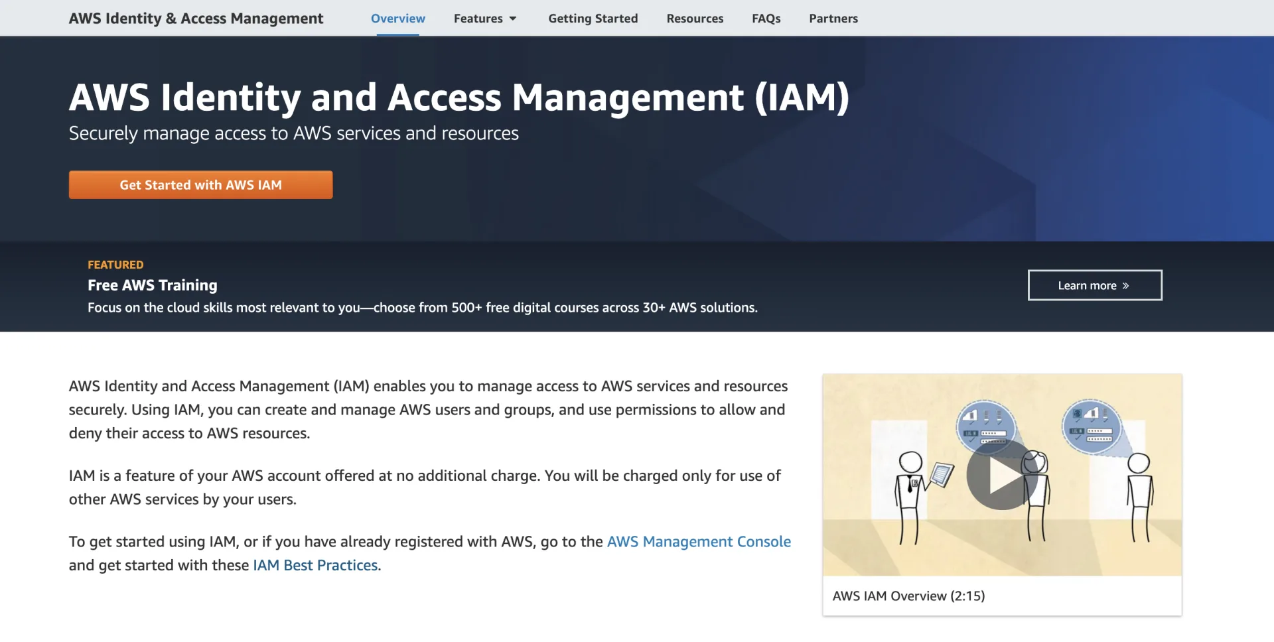Click the paragraph about no additional charge
The image size is (1274, 642).
pos(425,487)
